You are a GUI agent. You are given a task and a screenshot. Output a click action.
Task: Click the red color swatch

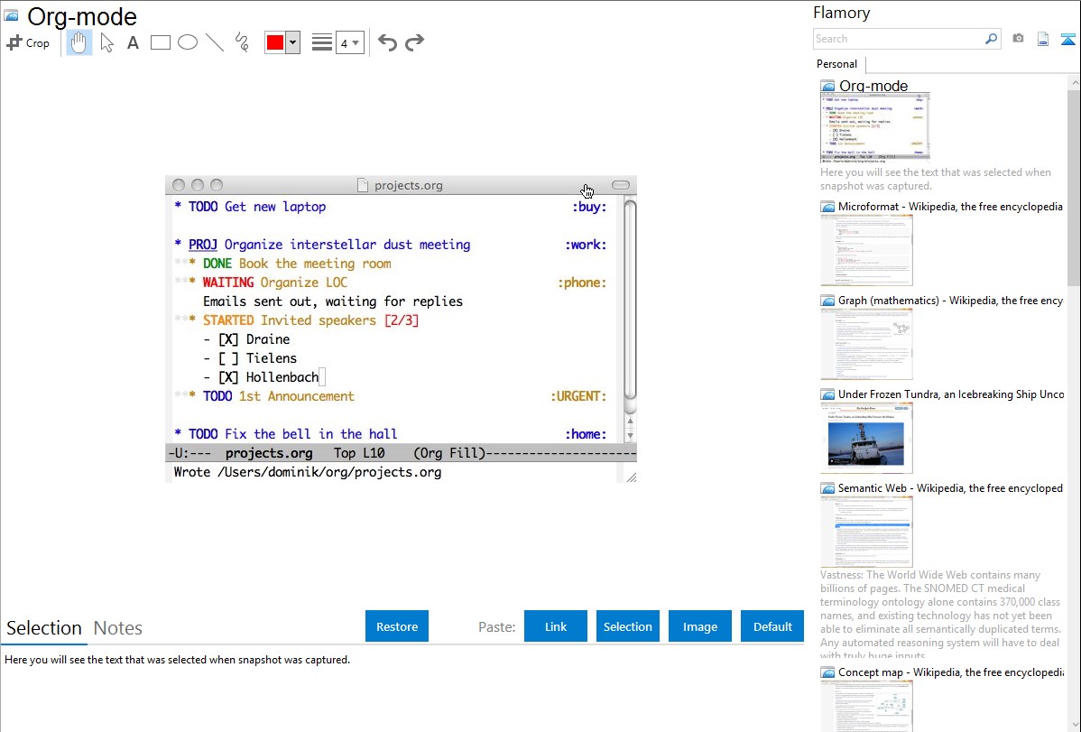click(x=275, y=42)
